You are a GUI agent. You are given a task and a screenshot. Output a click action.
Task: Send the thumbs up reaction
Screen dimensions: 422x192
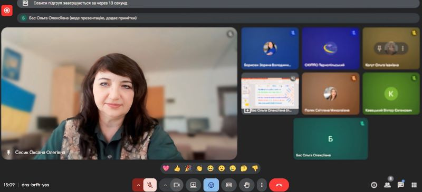point(177,168)
